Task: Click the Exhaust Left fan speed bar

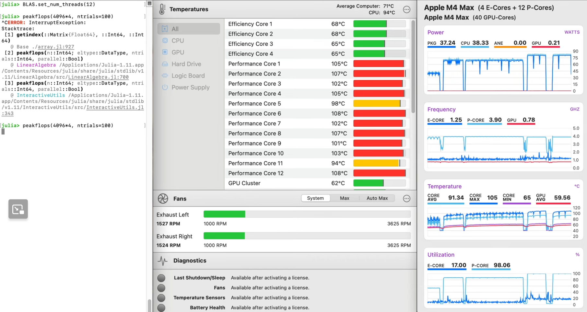Action: [307, 214]
